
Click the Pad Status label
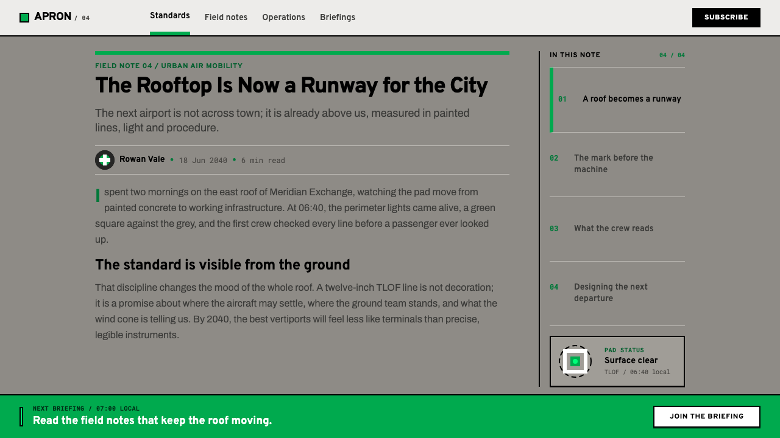tap(624, 350)
